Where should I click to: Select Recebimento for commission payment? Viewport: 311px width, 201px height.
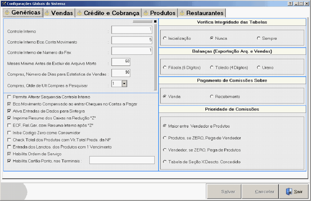[x=211, y=96]
